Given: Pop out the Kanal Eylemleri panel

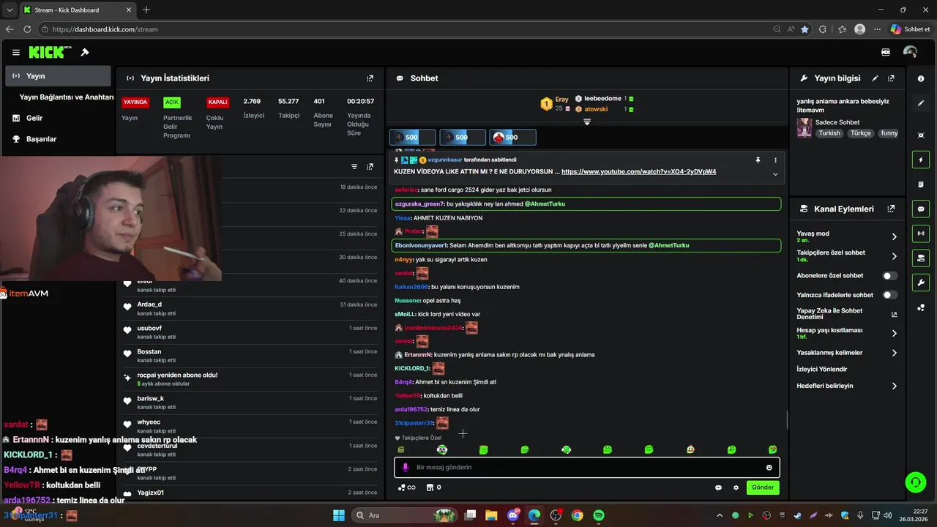Looking at the screenshot, I should [891, 209].
